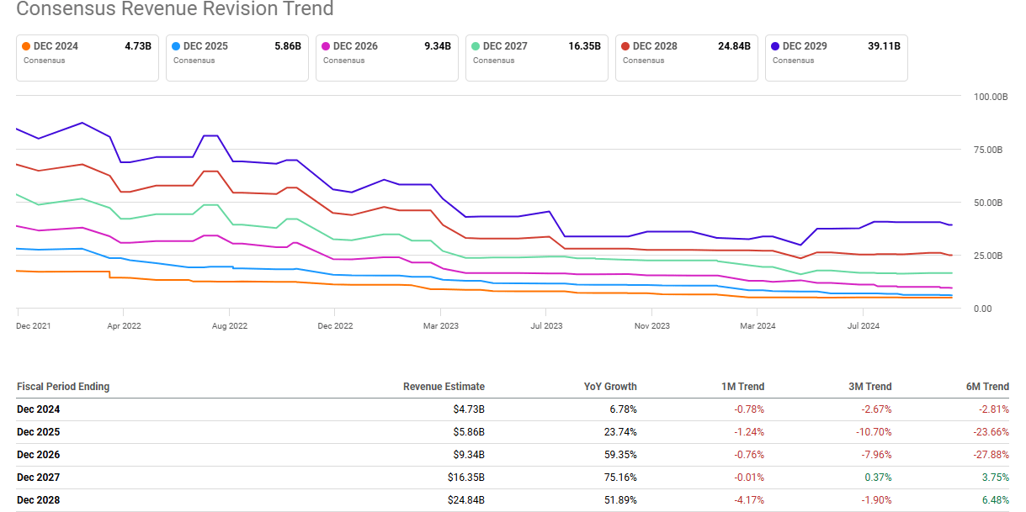Click the green dot in DEC 2027 legend

tap(476, 46)
